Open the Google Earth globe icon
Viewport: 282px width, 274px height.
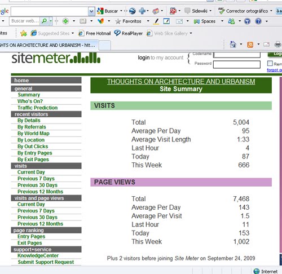click(x=133, y=11)
